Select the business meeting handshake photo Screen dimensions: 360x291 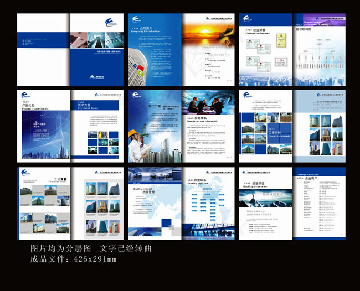click(x=207, y=105)
